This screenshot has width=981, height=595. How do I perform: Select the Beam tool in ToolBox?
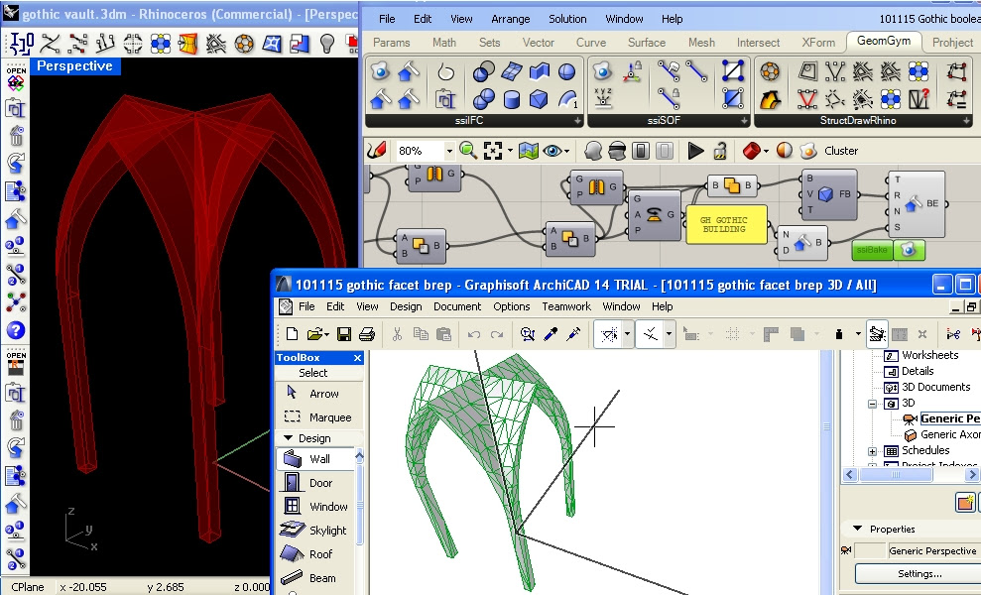click(x=315, y=577)
